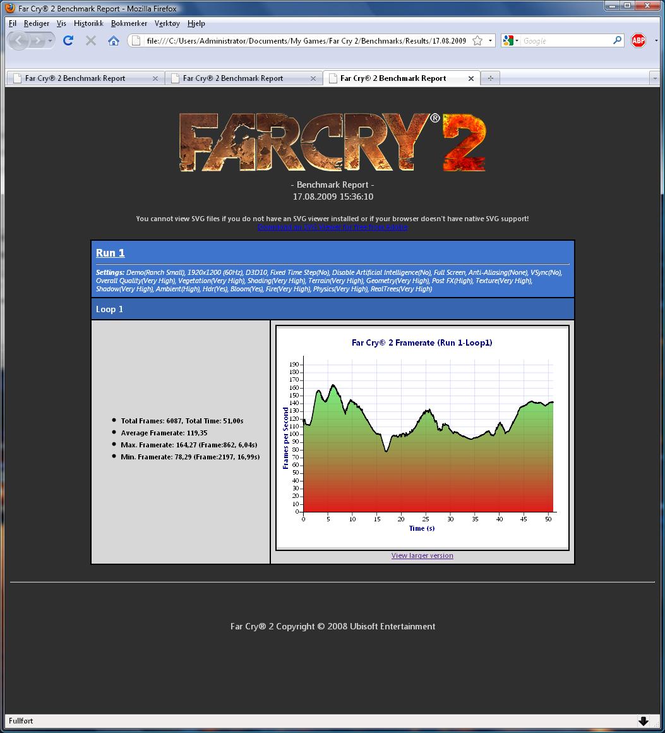Click the file URL address field
This screenshot has width=665, height=733.
pos(306,40)
